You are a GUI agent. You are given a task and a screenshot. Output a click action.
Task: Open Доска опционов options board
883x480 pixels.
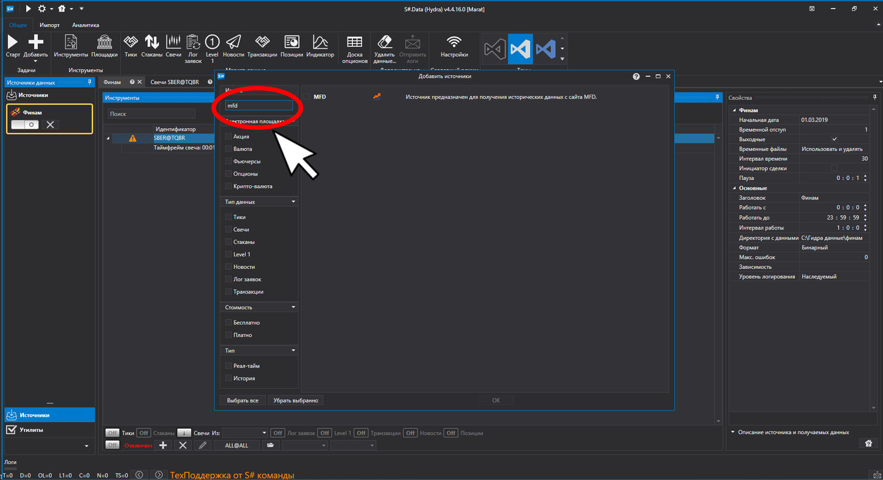pos(354,42)
